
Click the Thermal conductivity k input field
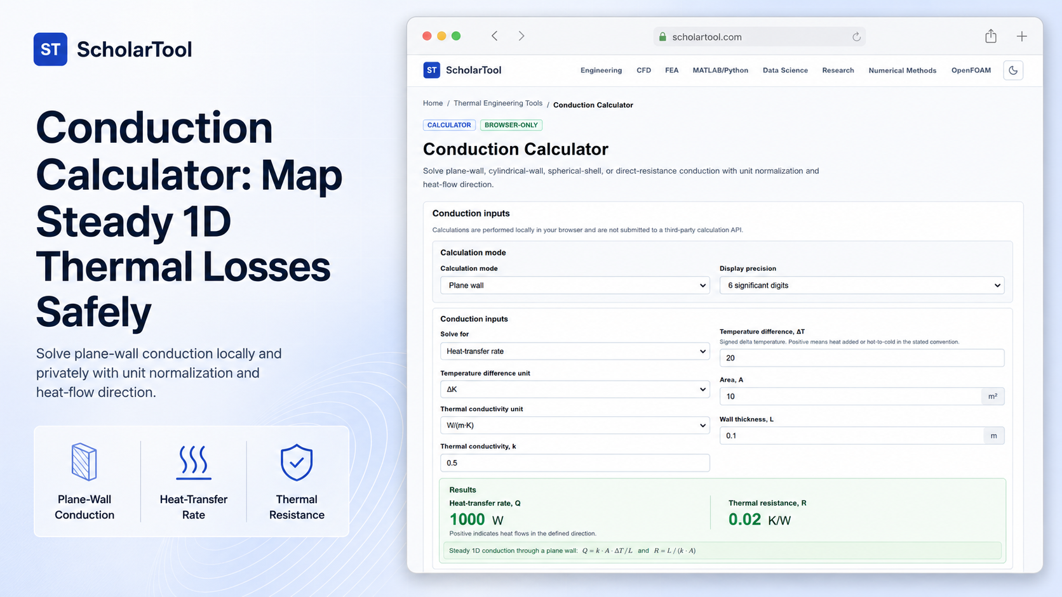tap(575, 463)
